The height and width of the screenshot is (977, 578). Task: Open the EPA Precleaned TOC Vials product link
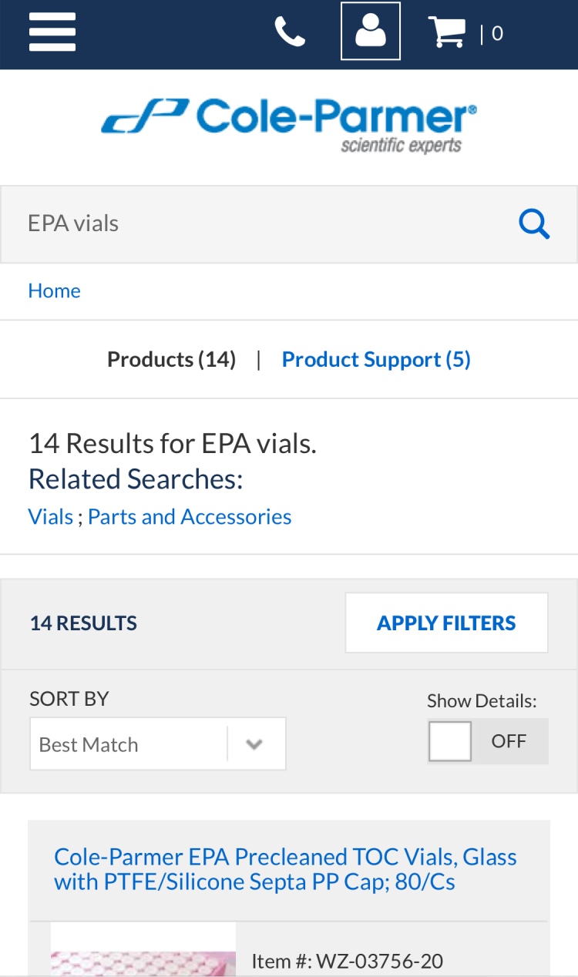[285, 868]
